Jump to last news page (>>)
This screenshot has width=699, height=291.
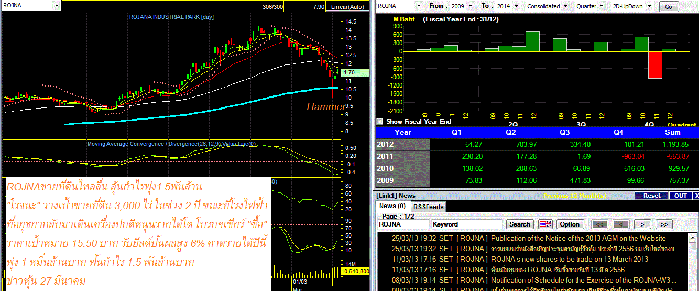(x=663, y=224)
